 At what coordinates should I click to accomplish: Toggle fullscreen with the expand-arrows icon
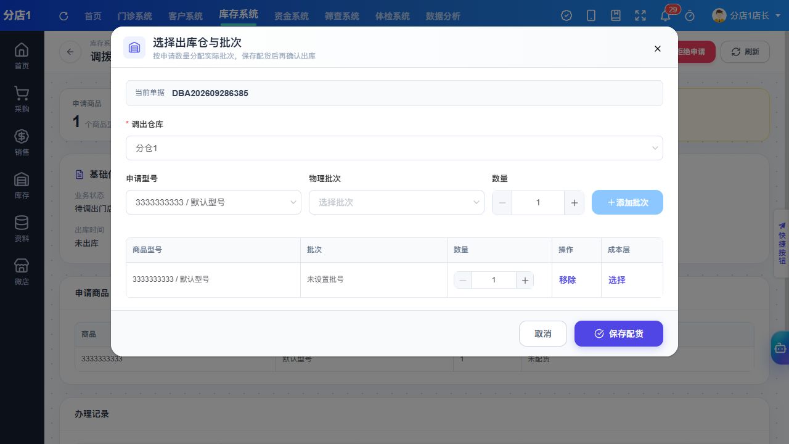[x=640, y=16]
